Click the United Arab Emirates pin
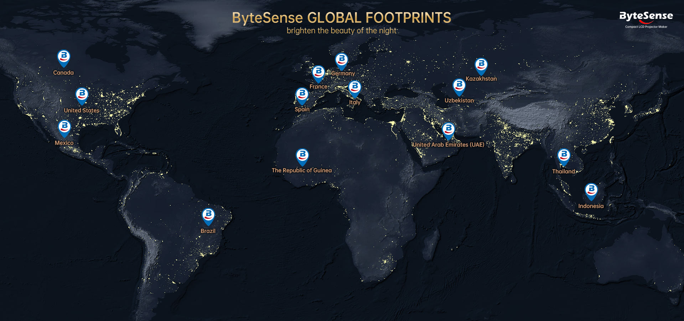684x321 pixels. [449, 131]
